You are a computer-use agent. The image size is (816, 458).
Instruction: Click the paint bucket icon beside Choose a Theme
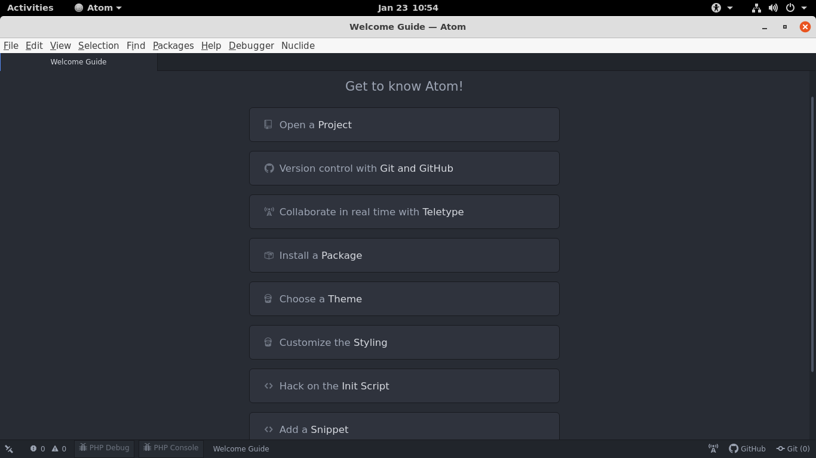(268, 299)
